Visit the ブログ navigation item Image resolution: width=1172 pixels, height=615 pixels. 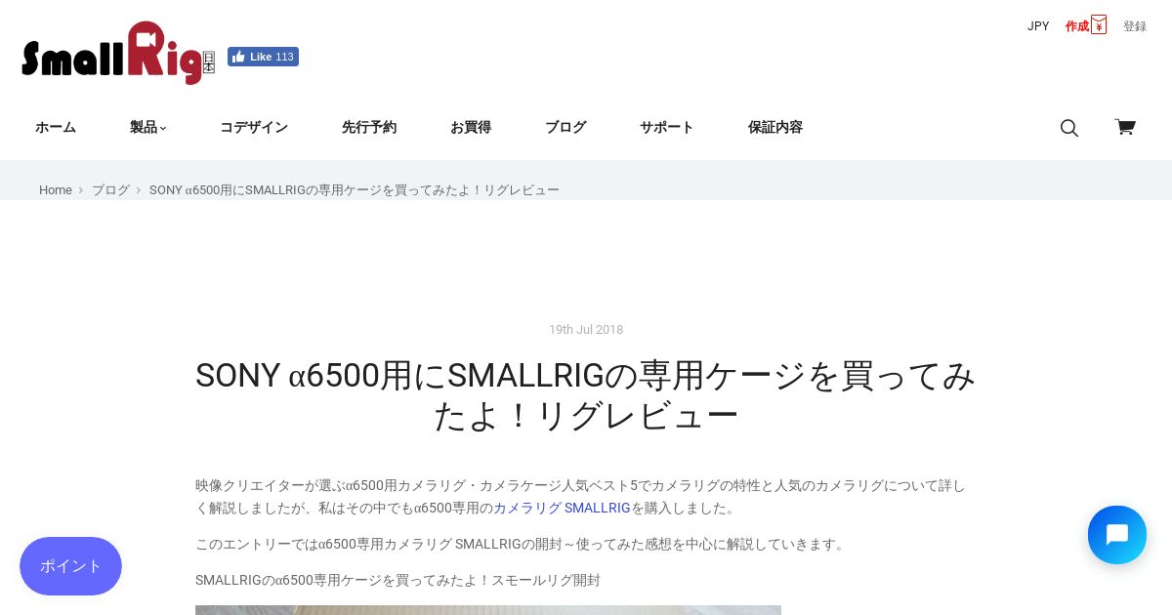click(565, 127)
